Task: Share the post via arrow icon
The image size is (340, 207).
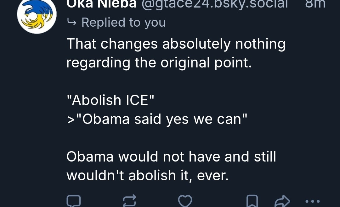Action: pyautogui.click(x=282, y=201)
